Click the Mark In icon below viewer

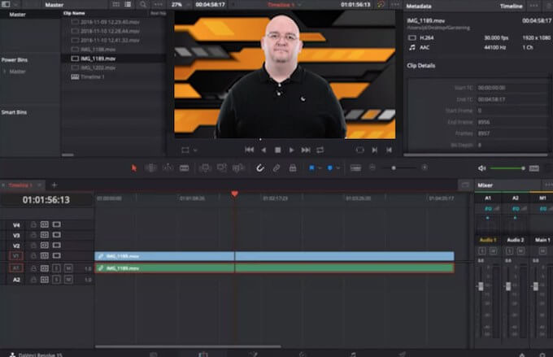click(x=374, y=150)
